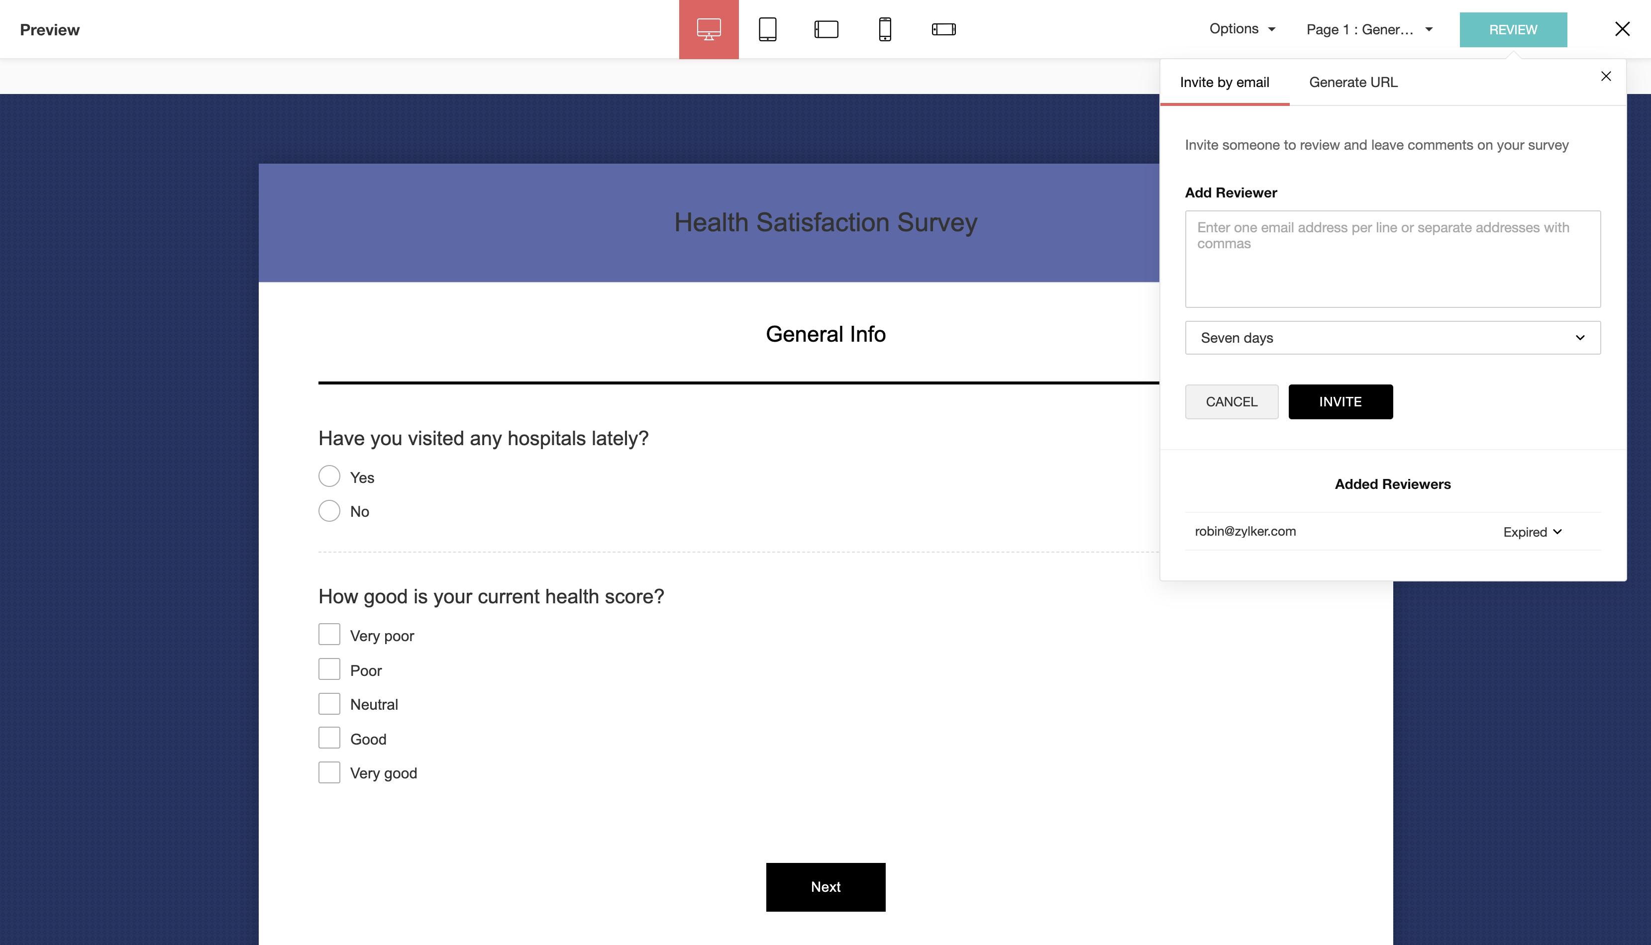The height and width of the screenshot is (945, 1651).
Task: Switch to portrait mobile preview icon
Action: [x=884, y=29]
